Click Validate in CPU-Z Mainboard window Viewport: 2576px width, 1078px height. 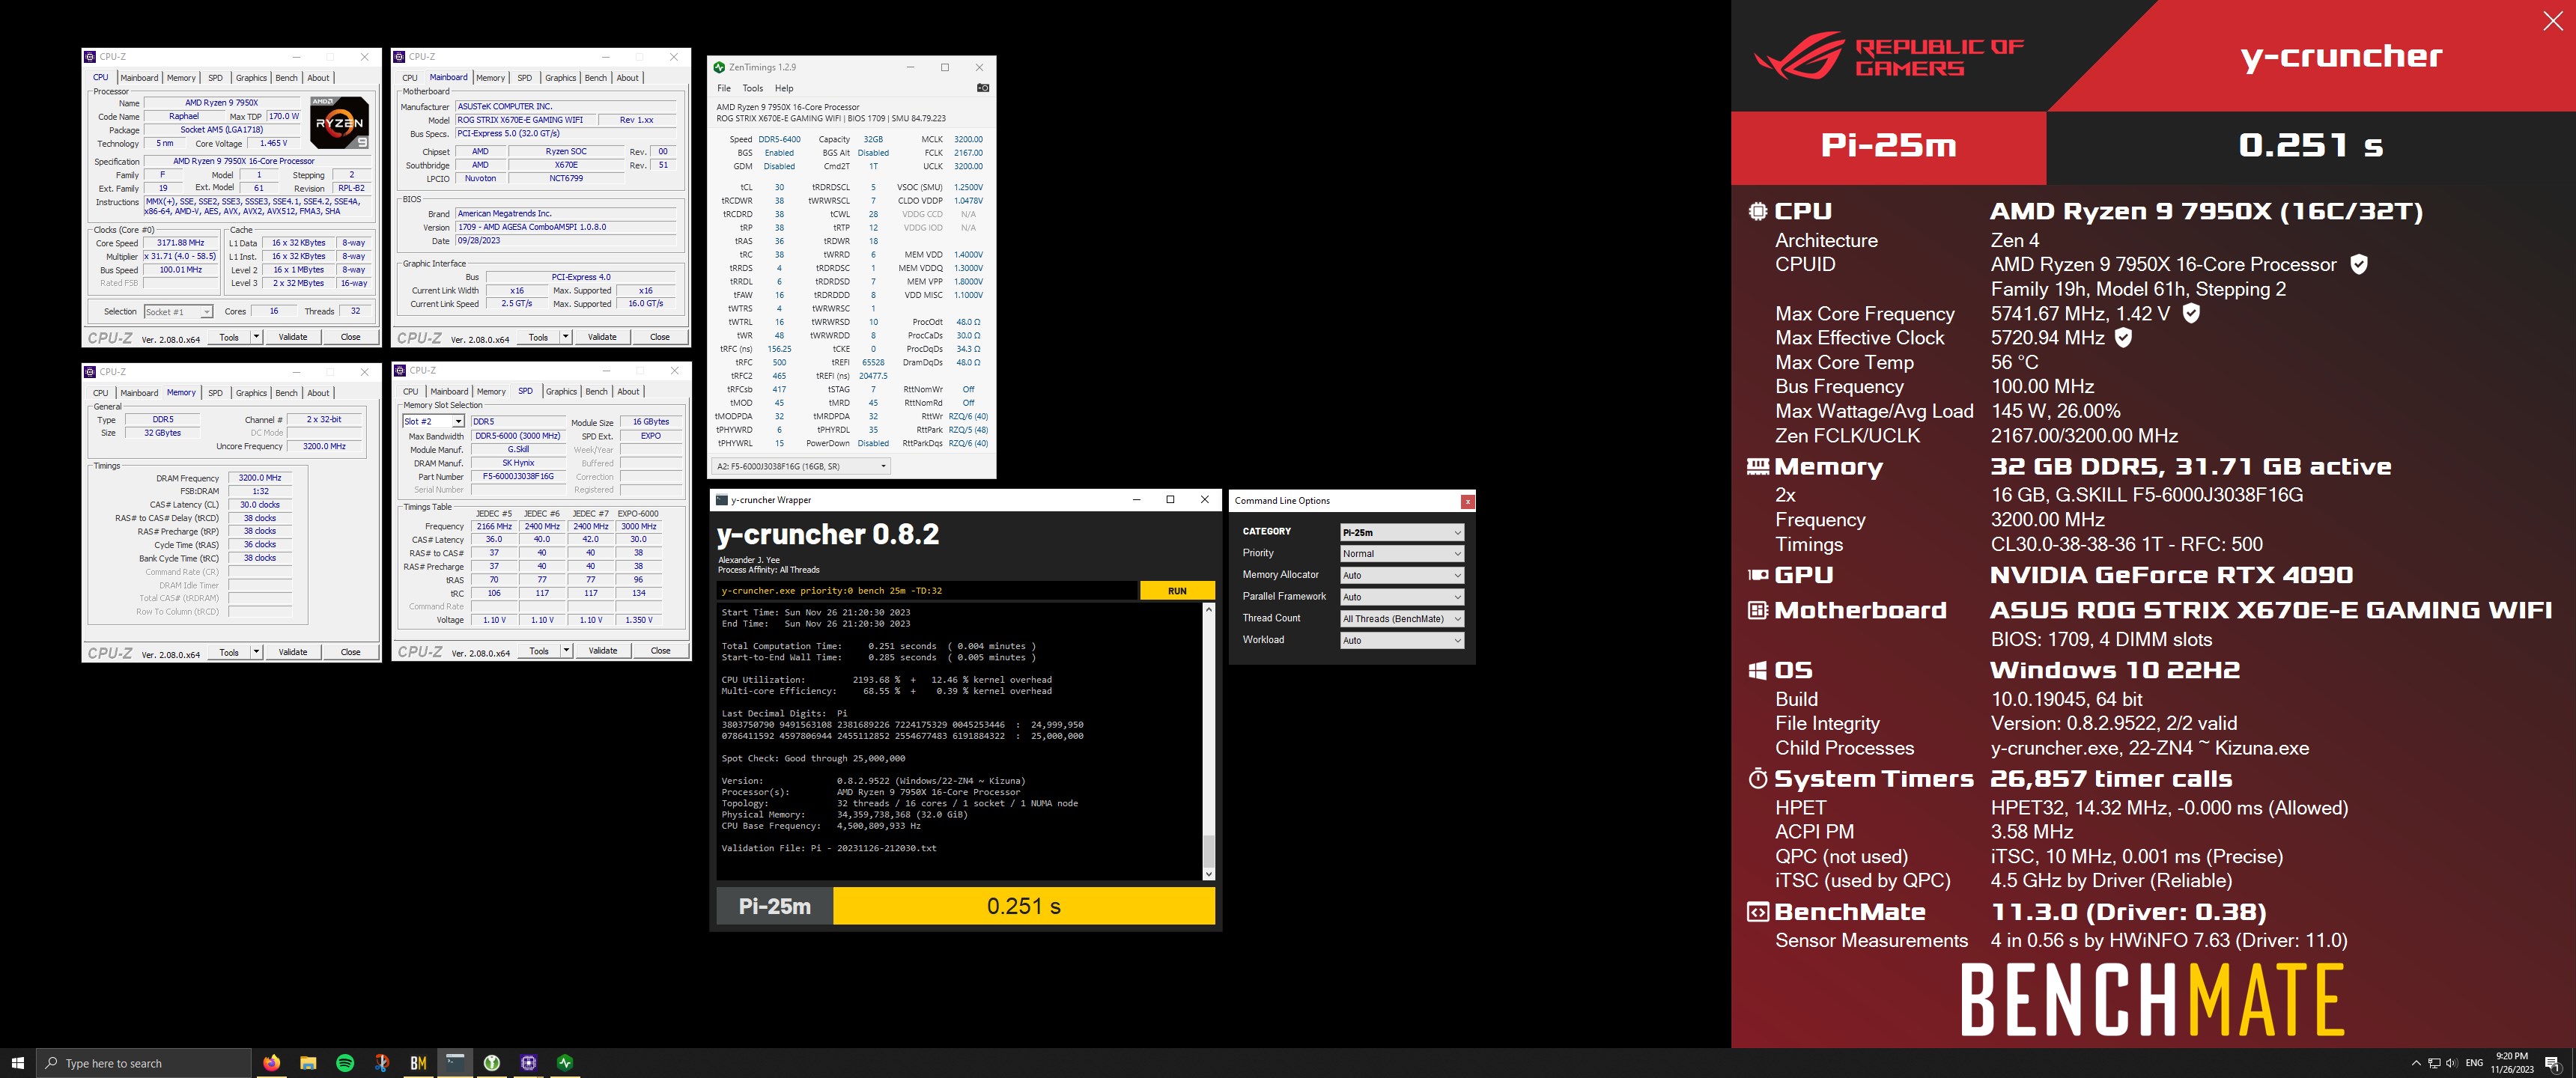pos(602,337)
